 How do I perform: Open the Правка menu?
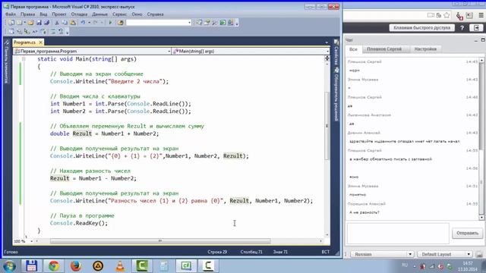pos(27,14)
